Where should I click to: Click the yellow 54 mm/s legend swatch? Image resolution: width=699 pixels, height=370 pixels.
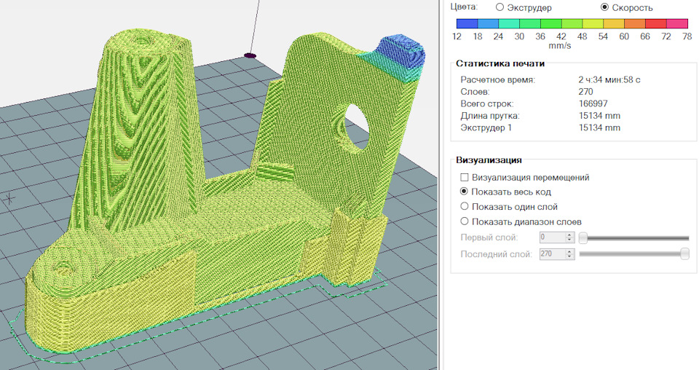[613, 23]
